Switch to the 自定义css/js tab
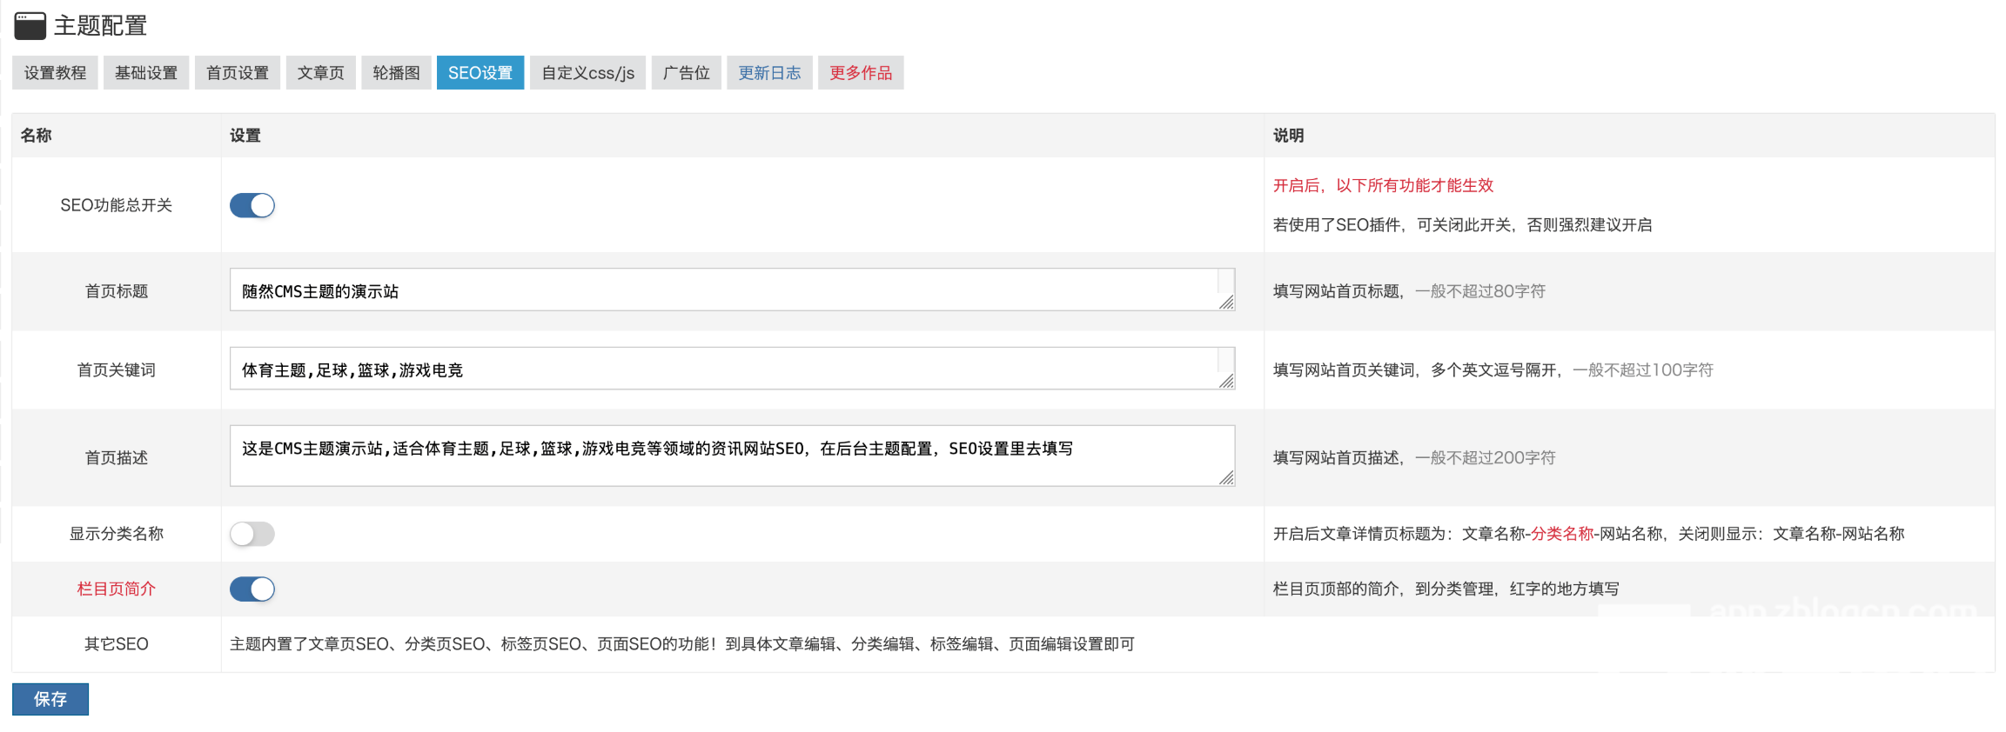This screenshot has height=732, width=2006. (x=587, y=73)
